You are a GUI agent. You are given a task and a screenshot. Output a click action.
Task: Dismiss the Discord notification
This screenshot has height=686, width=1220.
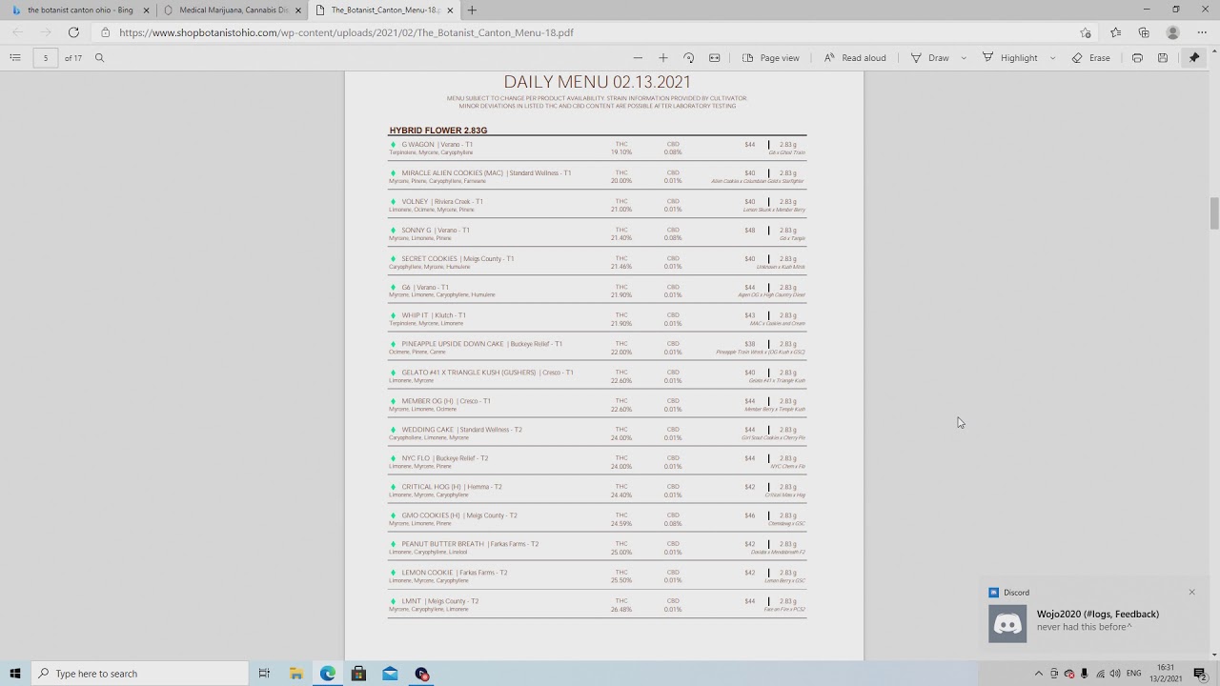pos(1191,593)
